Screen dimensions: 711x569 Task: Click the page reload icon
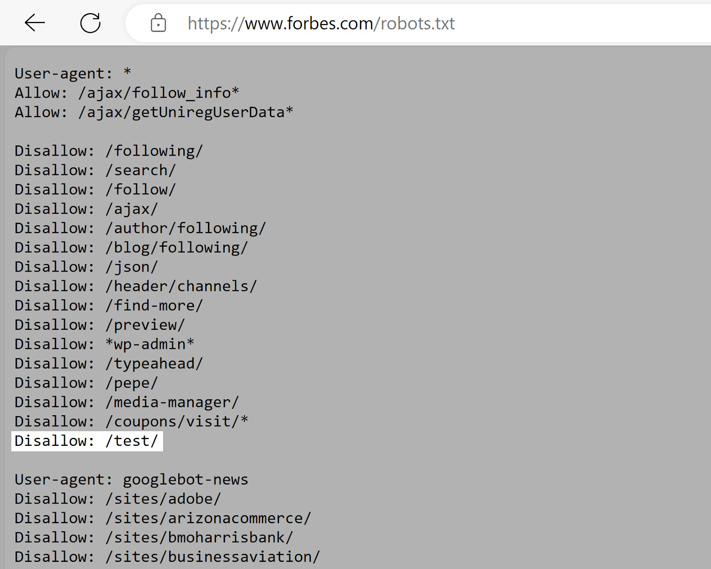(90, 23)
